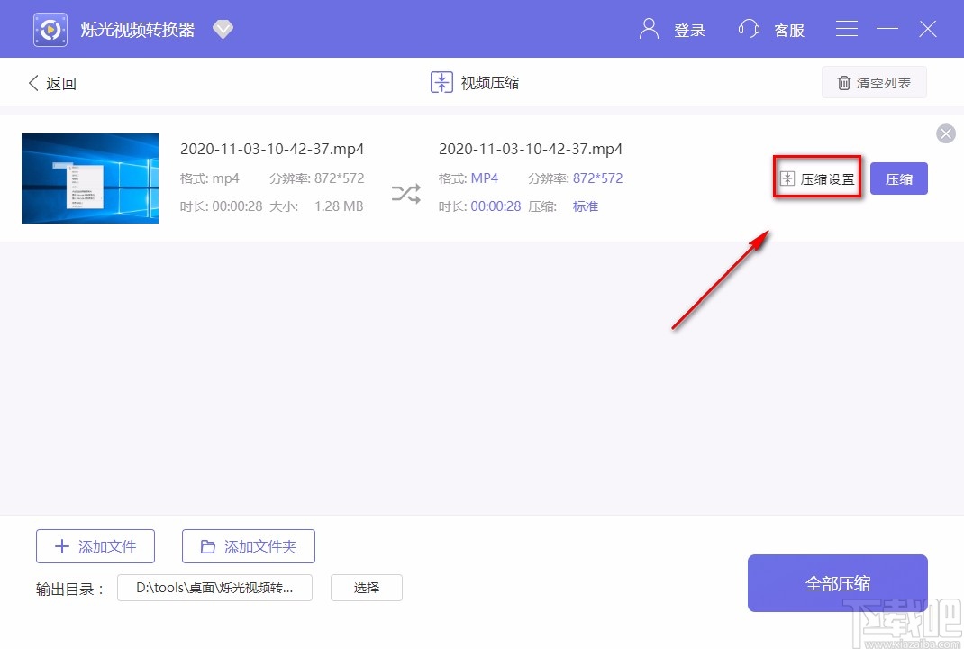
Task: Click the video thumbnail preview
Action: tap(89, 178)
